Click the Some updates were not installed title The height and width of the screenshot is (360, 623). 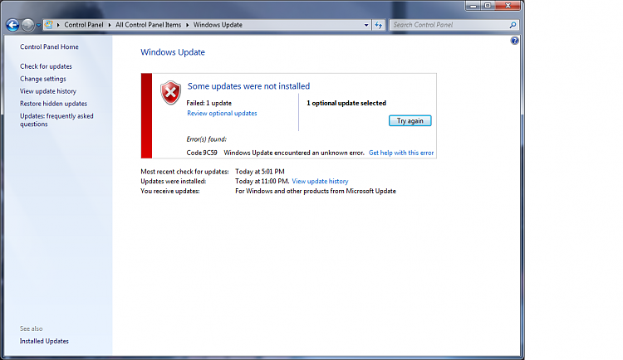pyautogui.click(x=248, y=86)
